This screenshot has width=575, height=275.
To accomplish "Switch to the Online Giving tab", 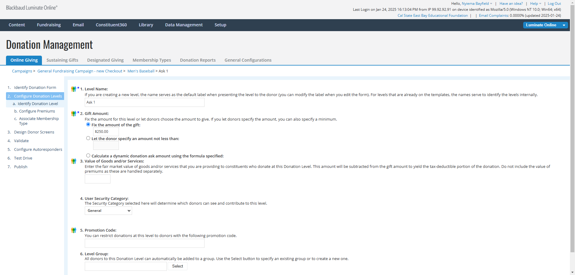I will [24, 60].
